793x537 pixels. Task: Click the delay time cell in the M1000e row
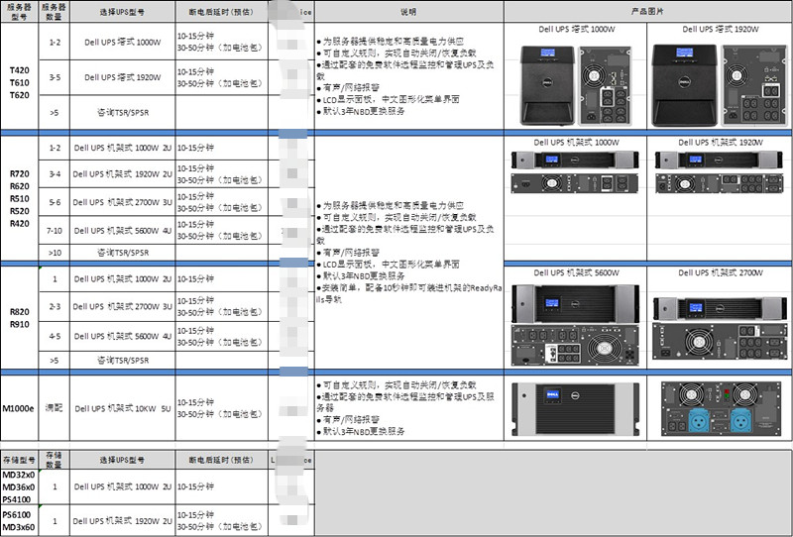[221, 408]
